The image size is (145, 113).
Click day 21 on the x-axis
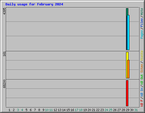pyautogui.click(x=93, y=110)
